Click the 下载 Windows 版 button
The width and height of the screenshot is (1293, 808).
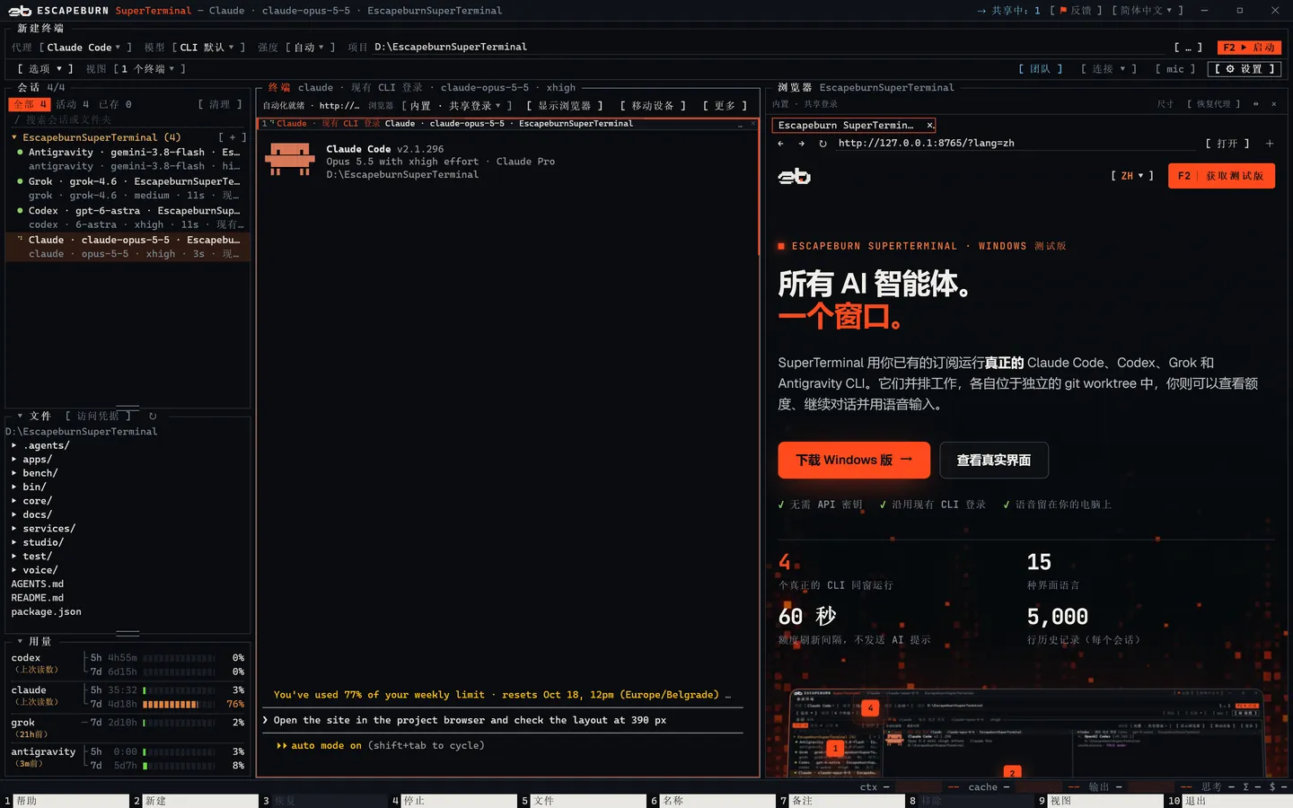pos(854,461)
